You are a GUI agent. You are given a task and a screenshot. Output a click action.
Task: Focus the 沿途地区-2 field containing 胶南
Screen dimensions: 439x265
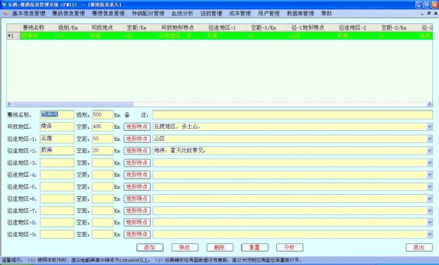tap(57, 150)
